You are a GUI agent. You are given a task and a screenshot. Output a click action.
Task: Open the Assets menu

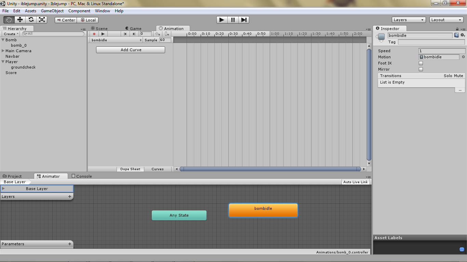tap(30, 11)
